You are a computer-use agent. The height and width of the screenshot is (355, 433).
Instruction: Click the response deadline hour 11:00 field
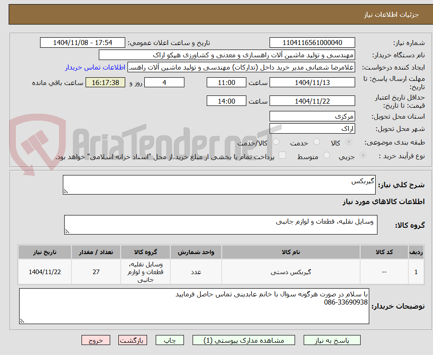(226, 82)
